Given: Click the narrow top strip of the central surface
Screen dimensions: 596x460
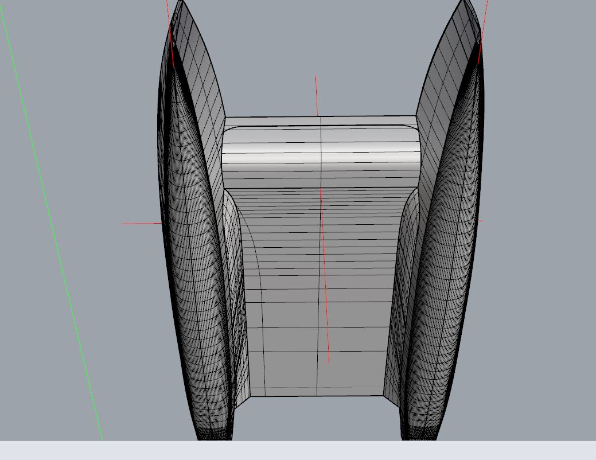Looking at the screenshot, I should [x=320, y=121].
